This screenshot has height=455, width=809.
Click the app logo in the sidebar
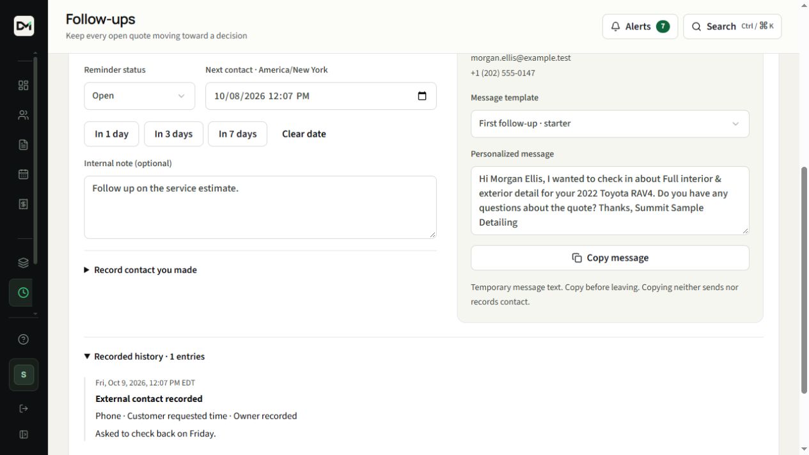click(x=24, y=26)
